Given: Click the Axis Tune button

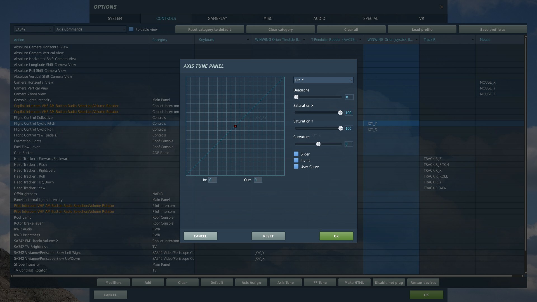Looking at the screenshot, I should click(x=286, y=282).
